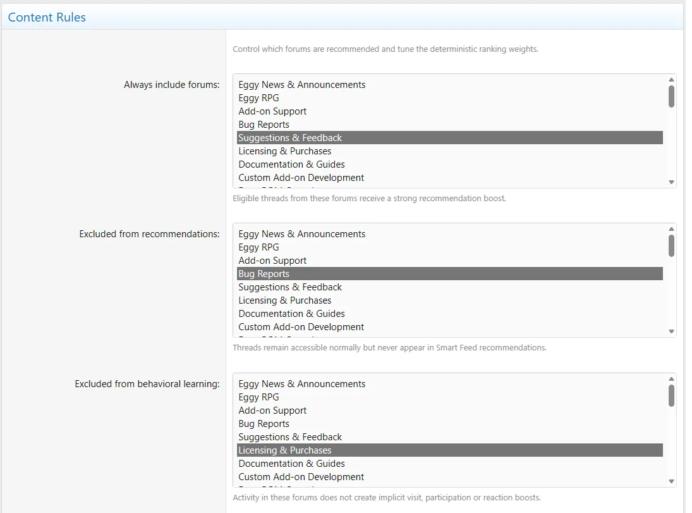The width and height of the screenshot is (692, 513).
Task: Click the scrollbar thumb in Always include forums list
Action: [671, 96]
